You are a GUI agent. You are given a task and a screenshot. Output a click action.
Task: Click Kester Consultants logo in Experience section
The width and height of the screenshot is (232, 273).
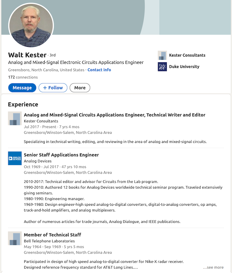15,118
